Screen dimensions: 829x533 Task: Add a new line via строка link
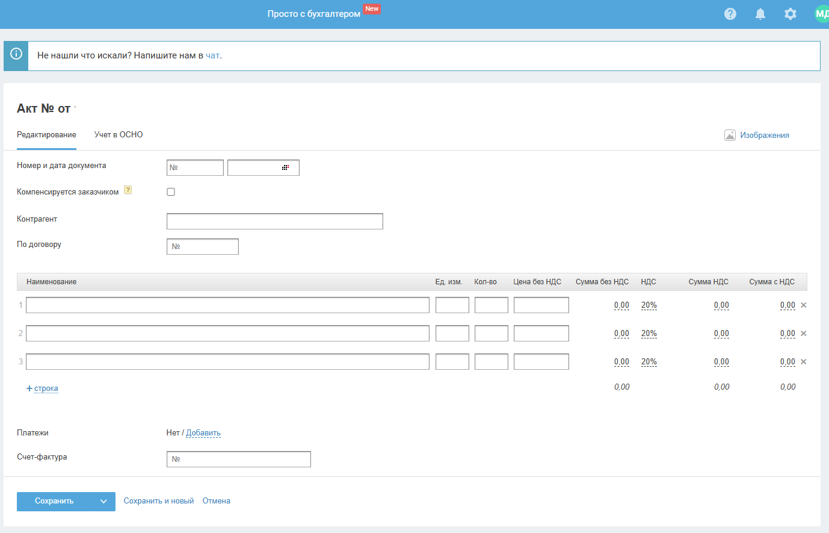pyautogui.click(x=46, y=388)
